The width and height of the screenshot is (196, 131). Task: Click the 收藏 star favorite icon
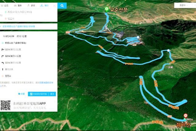coord(21,94)
